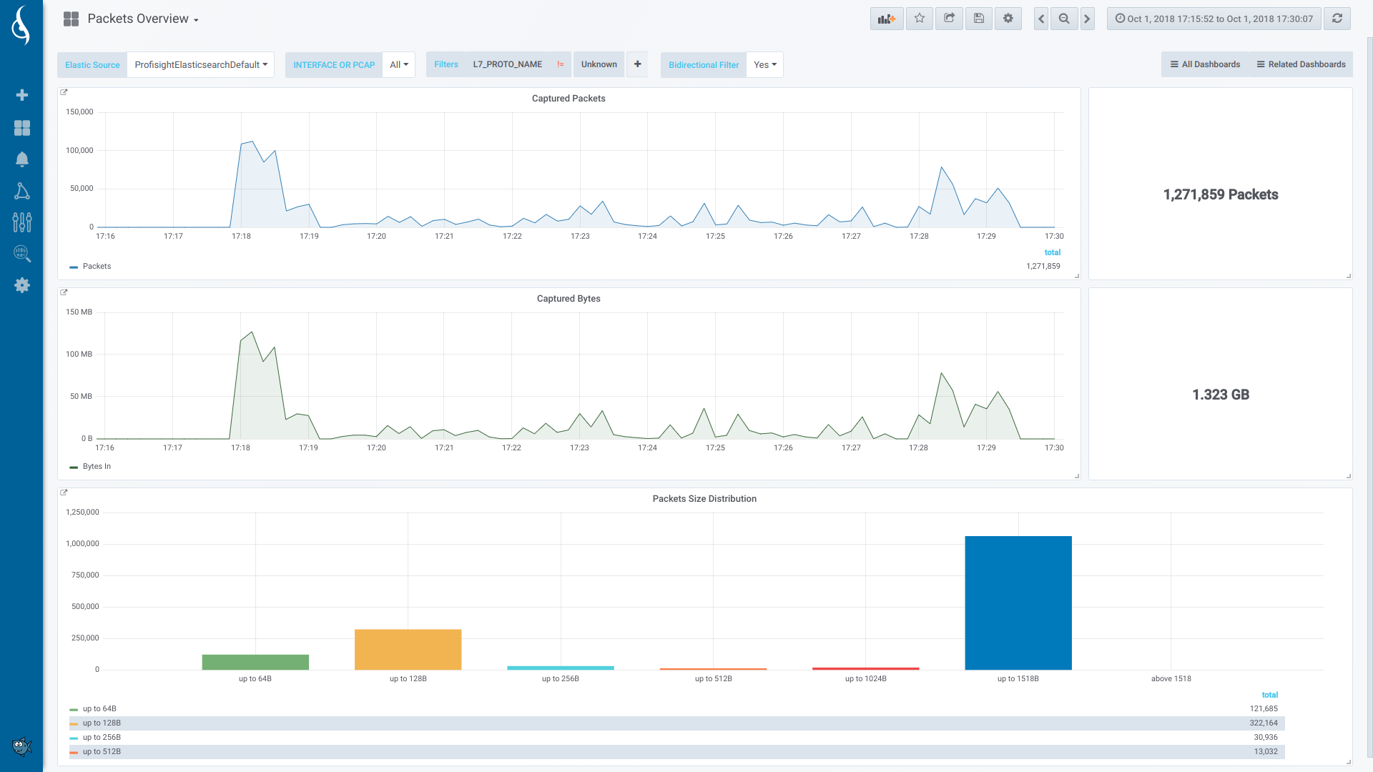Toggle Bytes In series in legend
Screen dimensions: 1373x772
(x=97, y=466)
